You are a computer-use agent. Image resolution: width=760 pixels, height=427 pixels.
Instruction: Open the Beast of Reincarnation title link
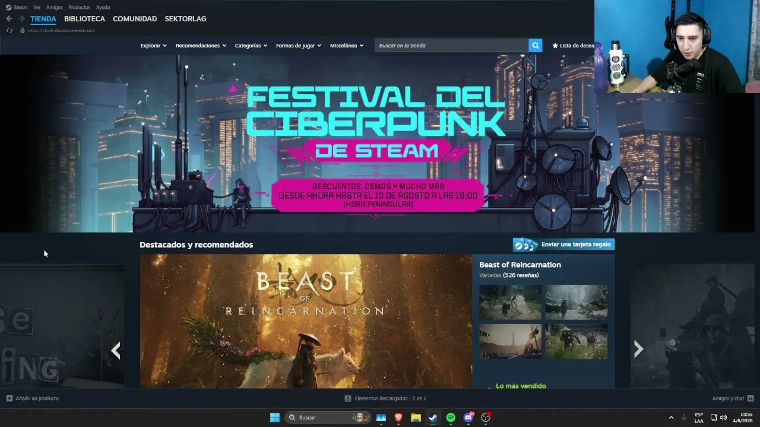click(520, 265)
